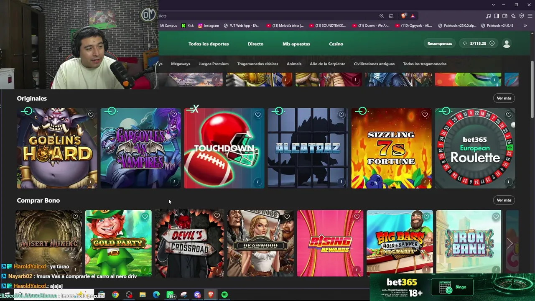
Task: Open Leo AI sparkle icon
Action: tap(513, 16)
